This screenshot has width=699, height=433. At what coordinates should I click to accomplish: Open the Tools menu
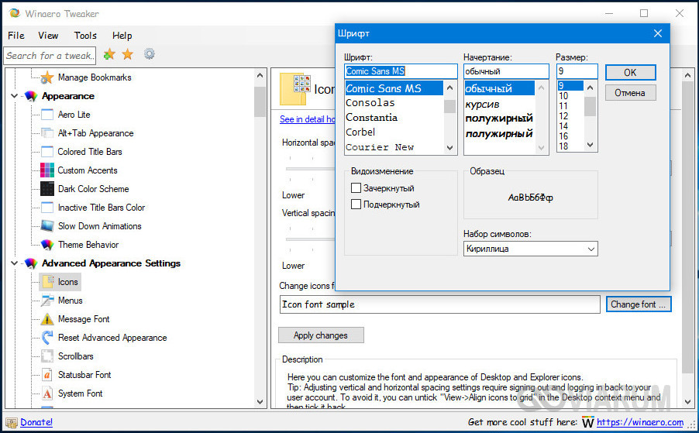[85, 36]
